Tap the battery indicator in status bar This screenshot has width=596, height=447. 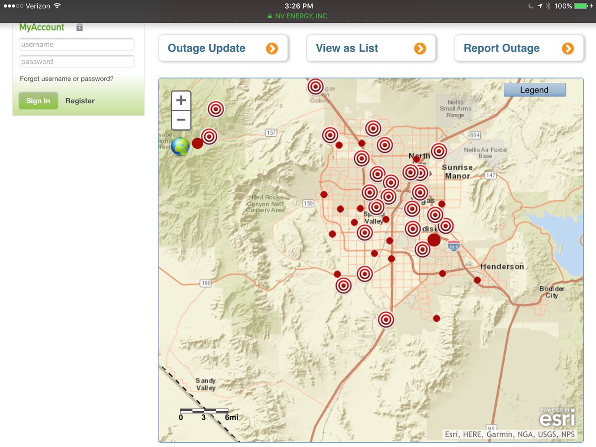[x=581, y=6]
